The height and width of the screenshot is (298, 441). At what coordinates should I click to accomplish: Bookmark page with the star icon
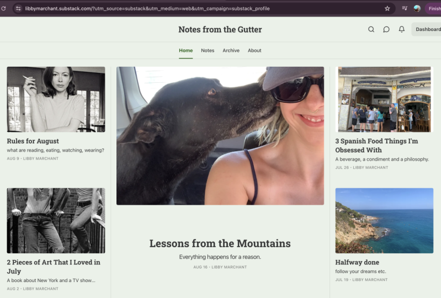pos(387,8)
